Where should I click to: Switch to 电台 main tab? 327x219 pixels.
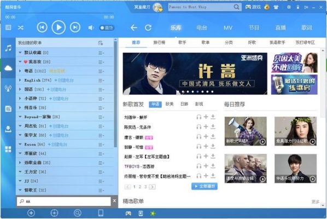[202, 27]
